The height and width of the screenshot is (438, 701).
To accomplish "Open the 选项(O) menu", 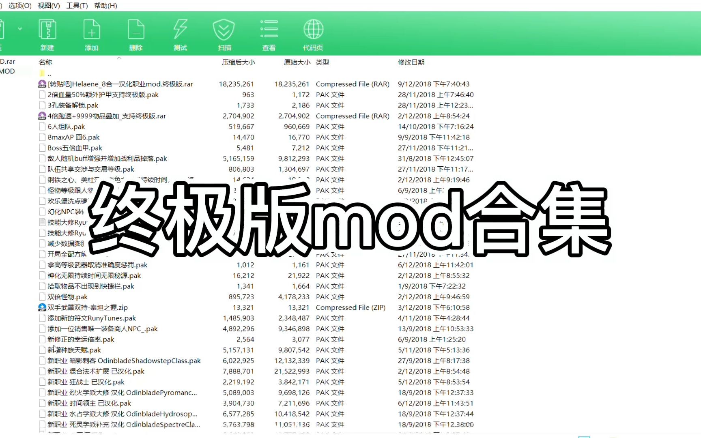I will pos(20,5).
